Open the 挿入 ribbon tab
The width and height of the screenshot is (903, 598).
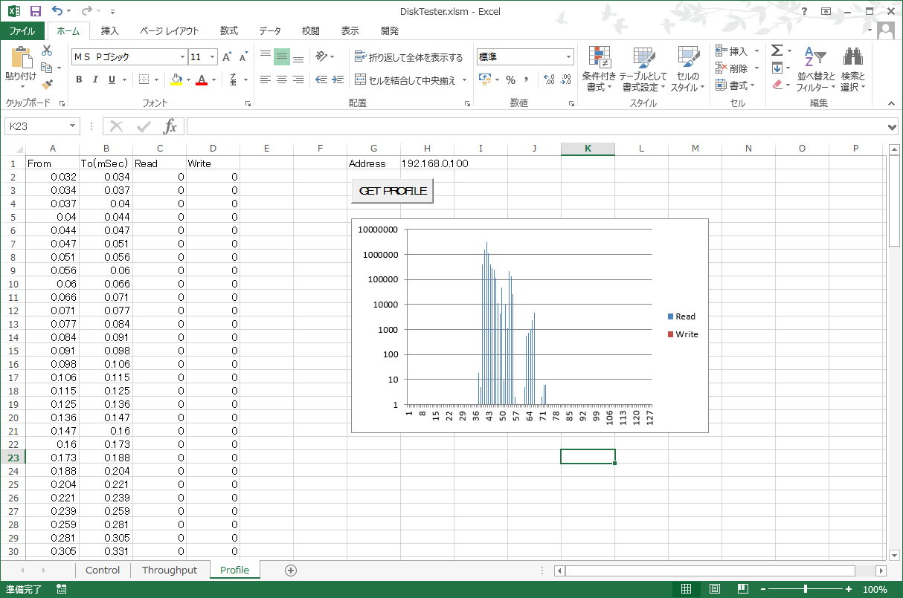tap(110, 31)
